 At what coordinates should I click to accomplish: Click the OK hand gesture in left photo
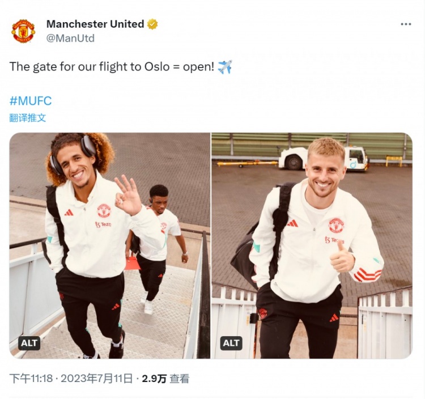(x=128, y=195)
